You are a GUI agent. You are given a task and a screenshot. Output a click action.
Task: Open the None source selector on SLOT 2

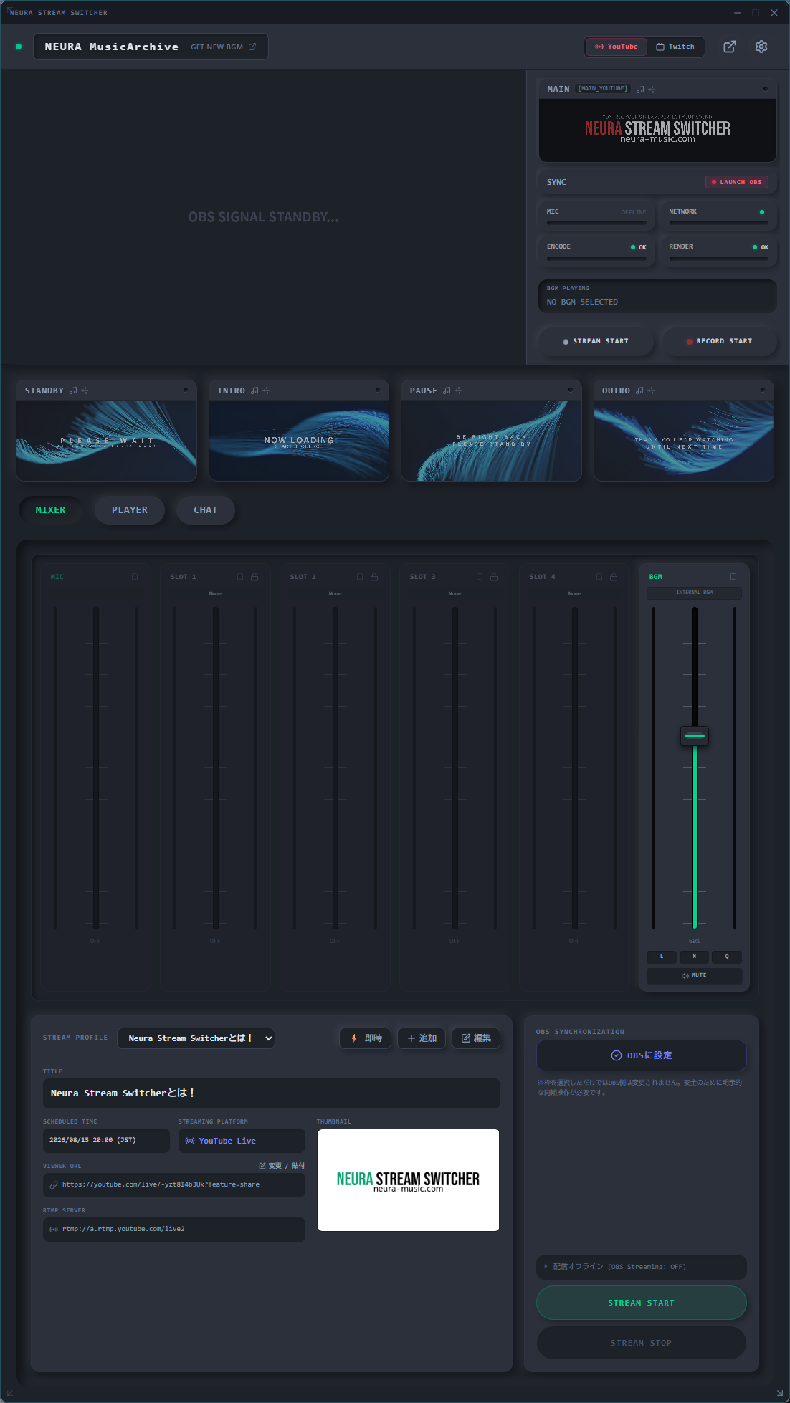coord(335,594)
